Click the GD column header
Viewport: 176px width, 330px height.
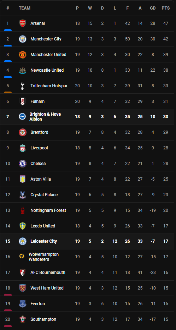tap(153, 8)
